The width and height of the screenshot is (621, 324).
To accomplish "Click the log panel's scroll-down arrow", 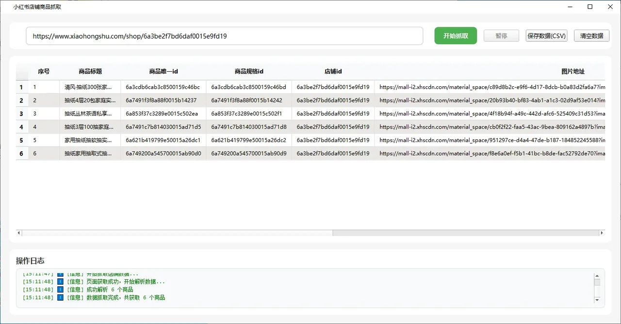I will (x=597, y=300).
